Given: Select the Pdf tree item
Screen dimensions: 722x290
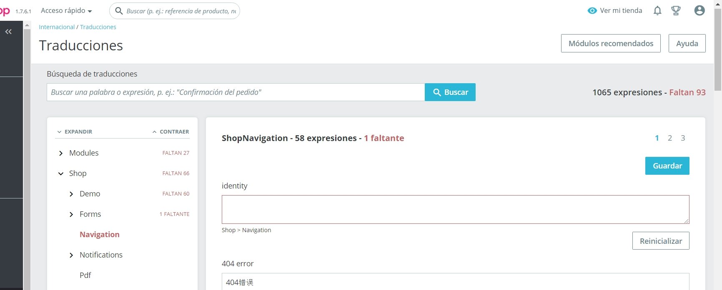Looking at the screenshot, I should tap(85, 275).
